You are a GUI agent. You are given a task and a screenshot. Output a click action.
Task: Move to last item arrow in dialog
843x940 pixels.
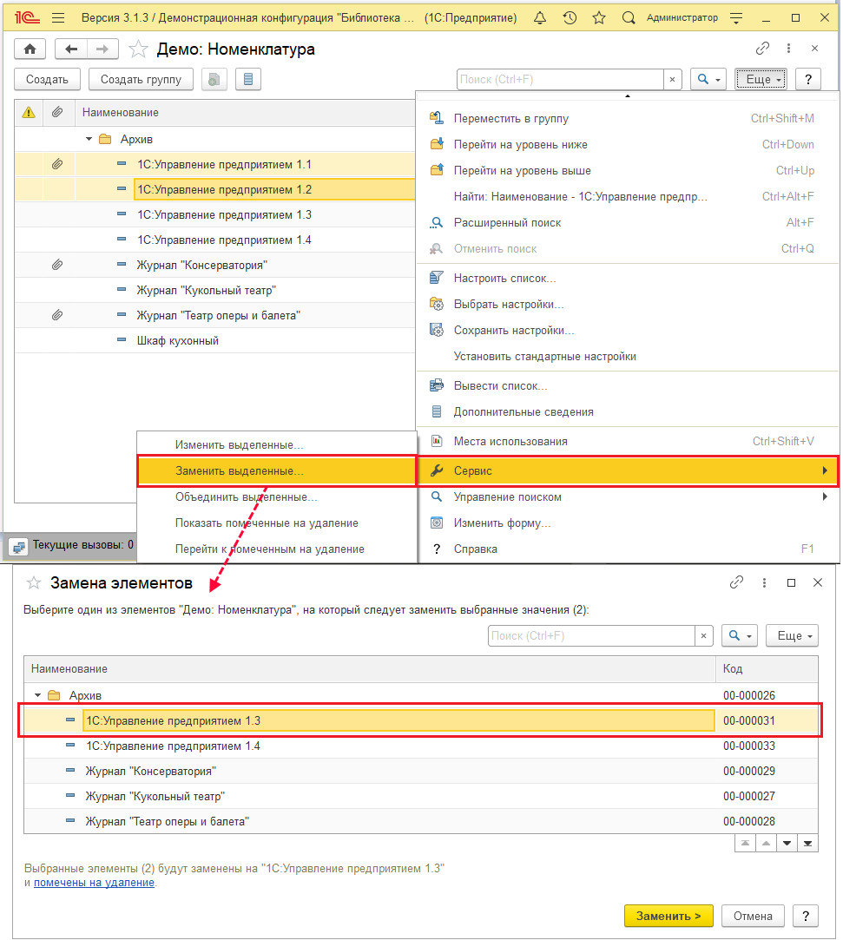pyautogui.click(x=807, y=843)
